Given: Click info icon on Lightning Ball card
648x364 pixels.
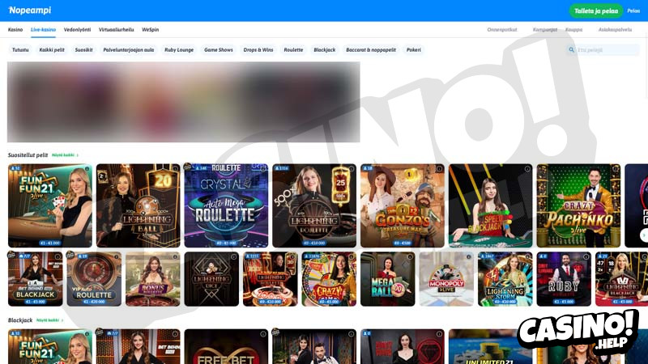Looking at the screenshot, I should (x=175, y=169).
